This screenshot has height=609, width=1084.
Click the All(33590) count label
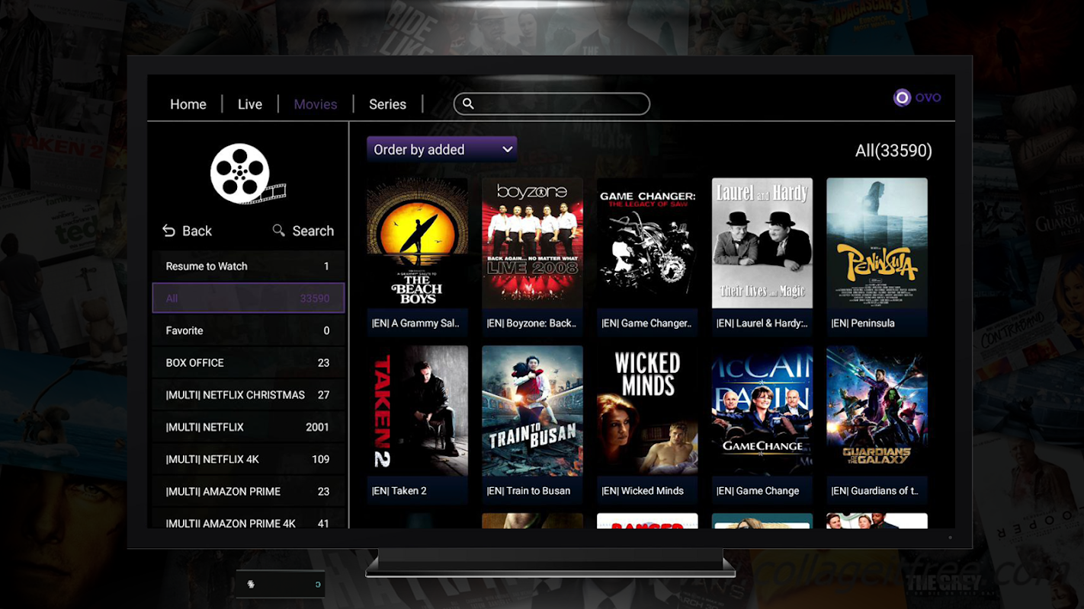[893, 151]
